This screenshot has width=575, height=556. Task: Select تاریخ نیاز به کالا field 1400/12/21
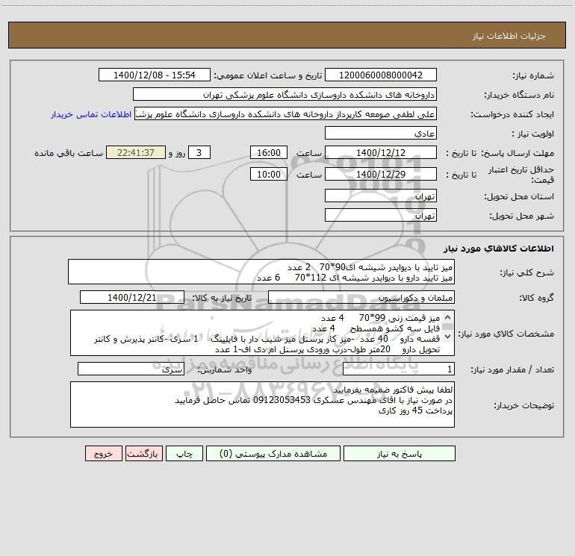tap(132, 297)
